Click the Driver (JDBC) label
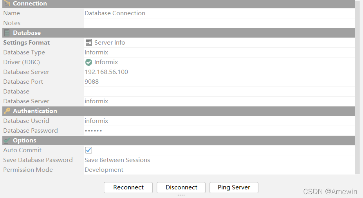363x198 pixels. click(x=22, y=62)
